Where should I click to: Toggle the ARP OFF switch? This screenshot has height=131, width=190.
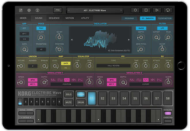tap(24, 28)
